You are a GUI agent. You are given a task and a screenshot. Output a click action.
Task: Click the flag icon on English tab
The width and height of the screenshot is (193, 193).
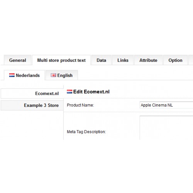coord(53,75)
